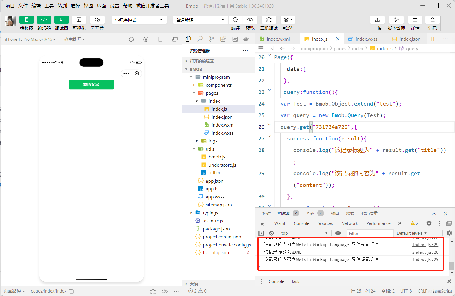Click the split editor icon
Screen dimensions: 455x296
pos(434,39)
